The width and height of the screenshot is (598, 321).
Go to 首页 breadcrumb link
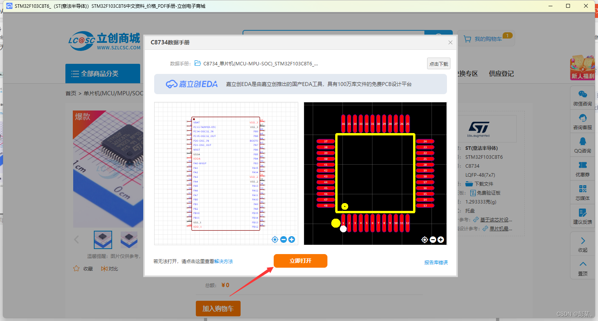71,93
